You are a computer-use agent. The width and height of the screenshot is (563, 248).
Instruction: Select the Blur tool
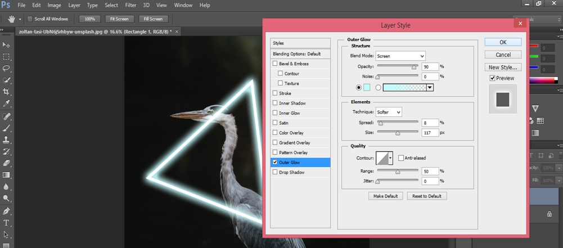(x=6, y=187)
